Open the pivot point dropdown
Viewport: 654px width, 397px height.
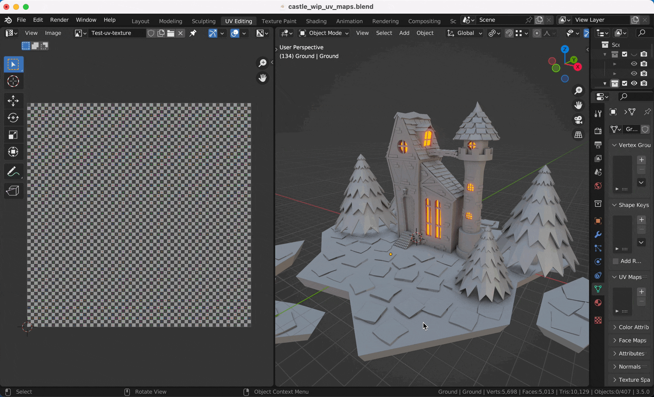(x=494, y=33)
